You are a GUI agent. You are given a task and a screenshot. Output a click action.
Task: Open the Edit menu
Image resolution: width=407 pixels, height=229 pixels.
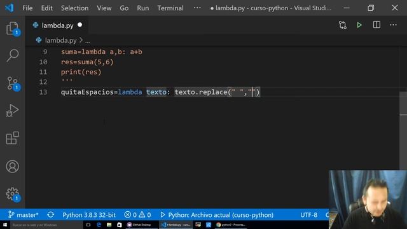(x=46, y=8)
